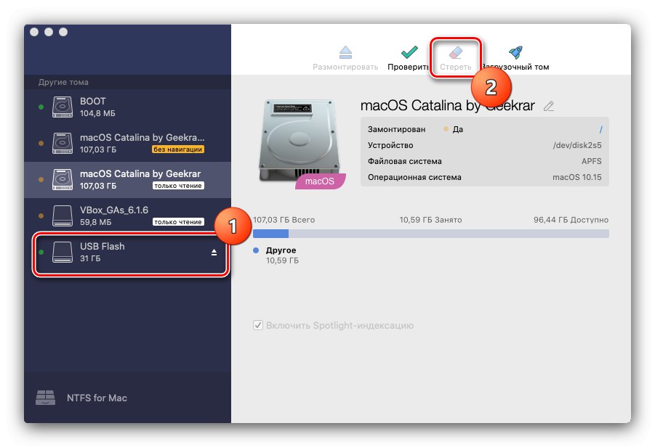Image resolution: width=655 pixels, height=447 pixels.
Task: Click the pencil icon to rename the volume
Action: [549, 106]
